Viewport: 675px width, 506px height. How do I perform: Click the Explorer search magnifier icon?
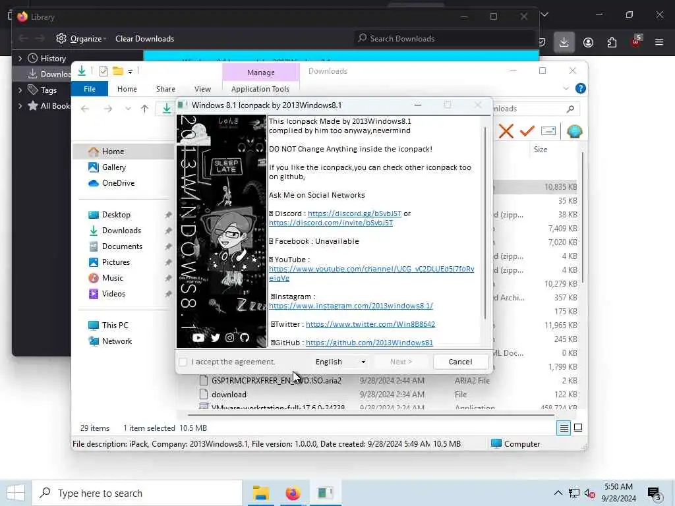click(x=570, y=109)
